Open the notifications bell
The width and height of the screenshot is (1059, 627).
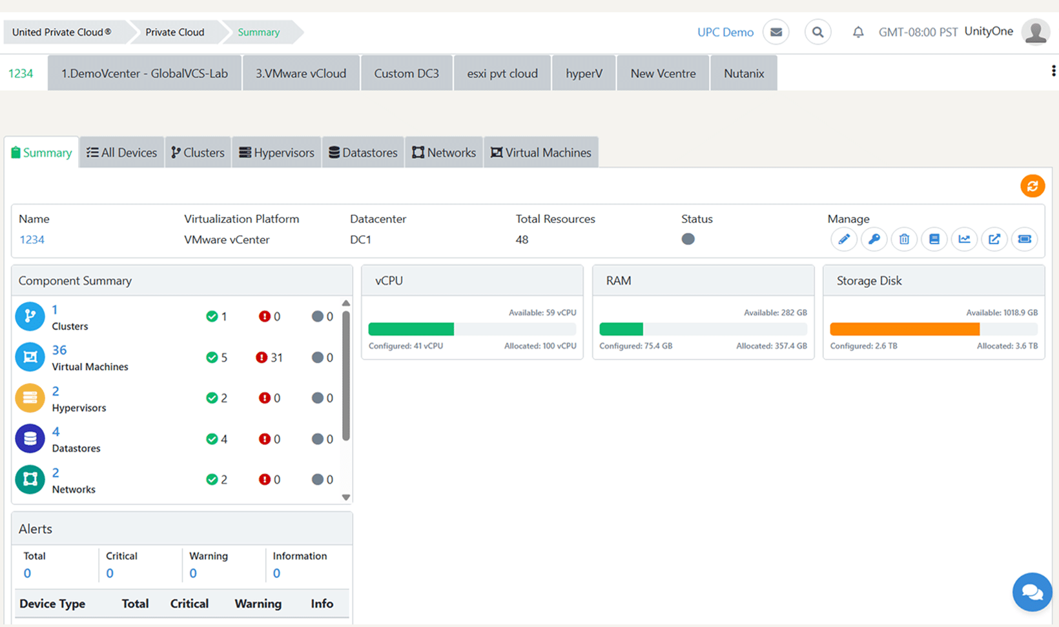coord(858,32)
